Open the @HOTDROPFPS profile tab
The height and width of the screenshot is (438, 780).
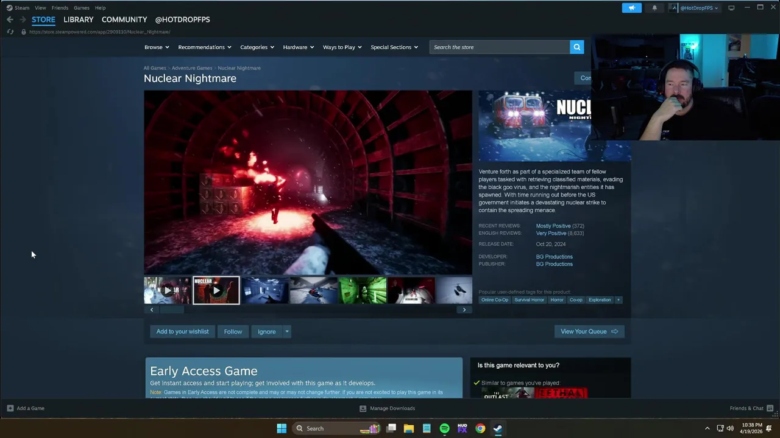click(182, 19)
